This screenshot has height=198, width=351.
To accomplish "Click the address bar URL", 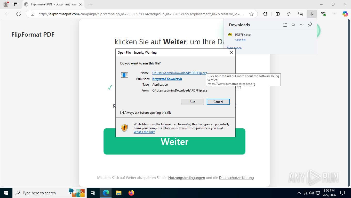I will (x=140, y=14).
